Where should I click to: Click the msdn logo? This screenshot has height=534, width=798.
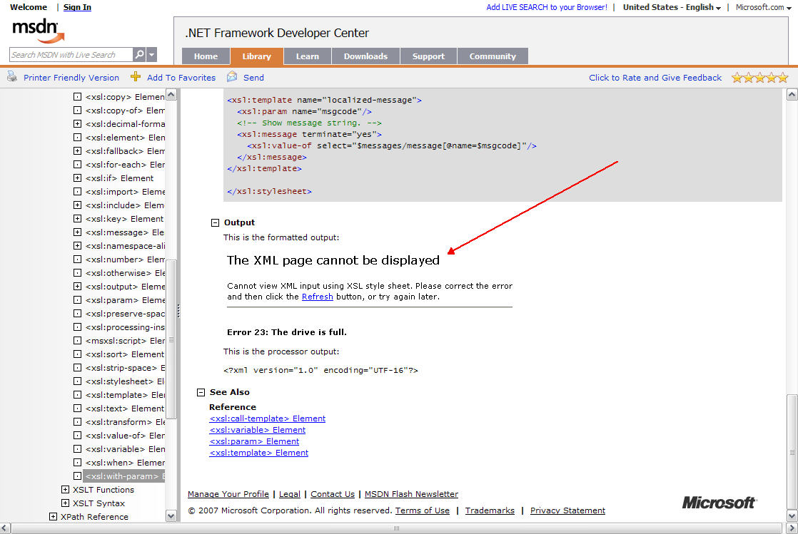tap(34, 31)
